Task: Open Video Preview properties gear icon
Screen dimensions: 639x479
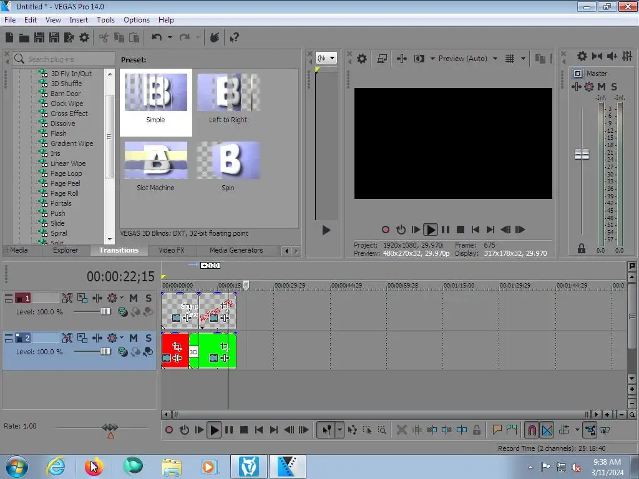Action: (x=361, y=59)
